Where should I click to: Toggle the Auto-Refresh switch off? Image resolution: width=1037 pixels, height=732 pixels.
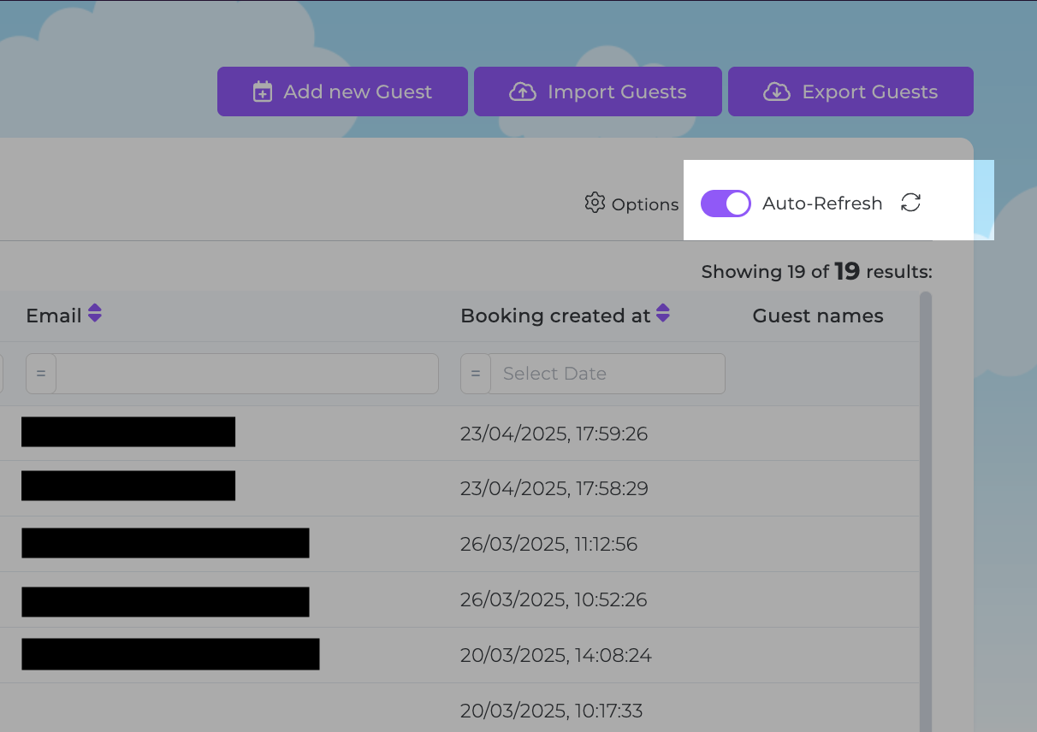pos(726,204)
